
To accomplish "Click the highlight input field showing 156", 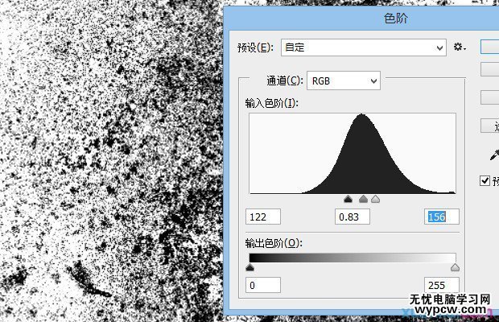I will point(442,217).
